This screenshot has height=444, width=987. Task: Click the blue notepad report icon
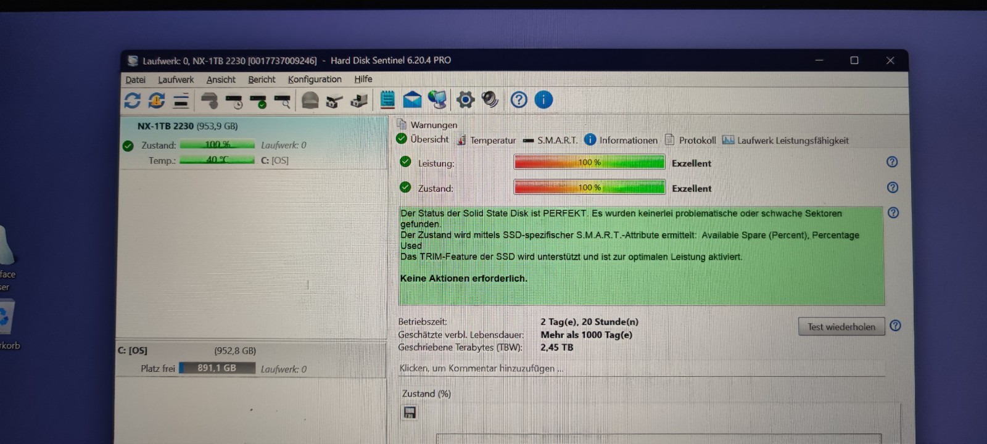(x=387, y=99)
